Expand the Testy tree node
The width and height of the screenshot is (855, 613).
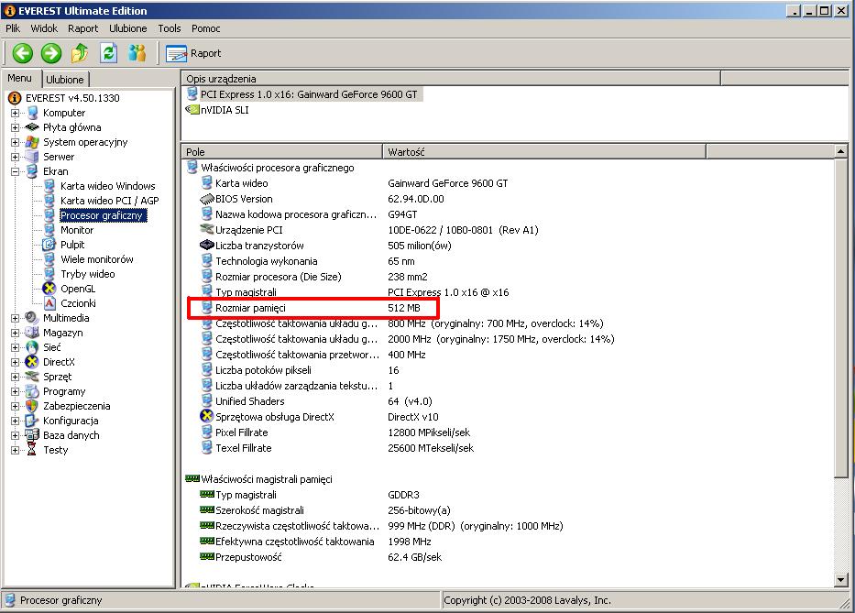pos(15,451)
